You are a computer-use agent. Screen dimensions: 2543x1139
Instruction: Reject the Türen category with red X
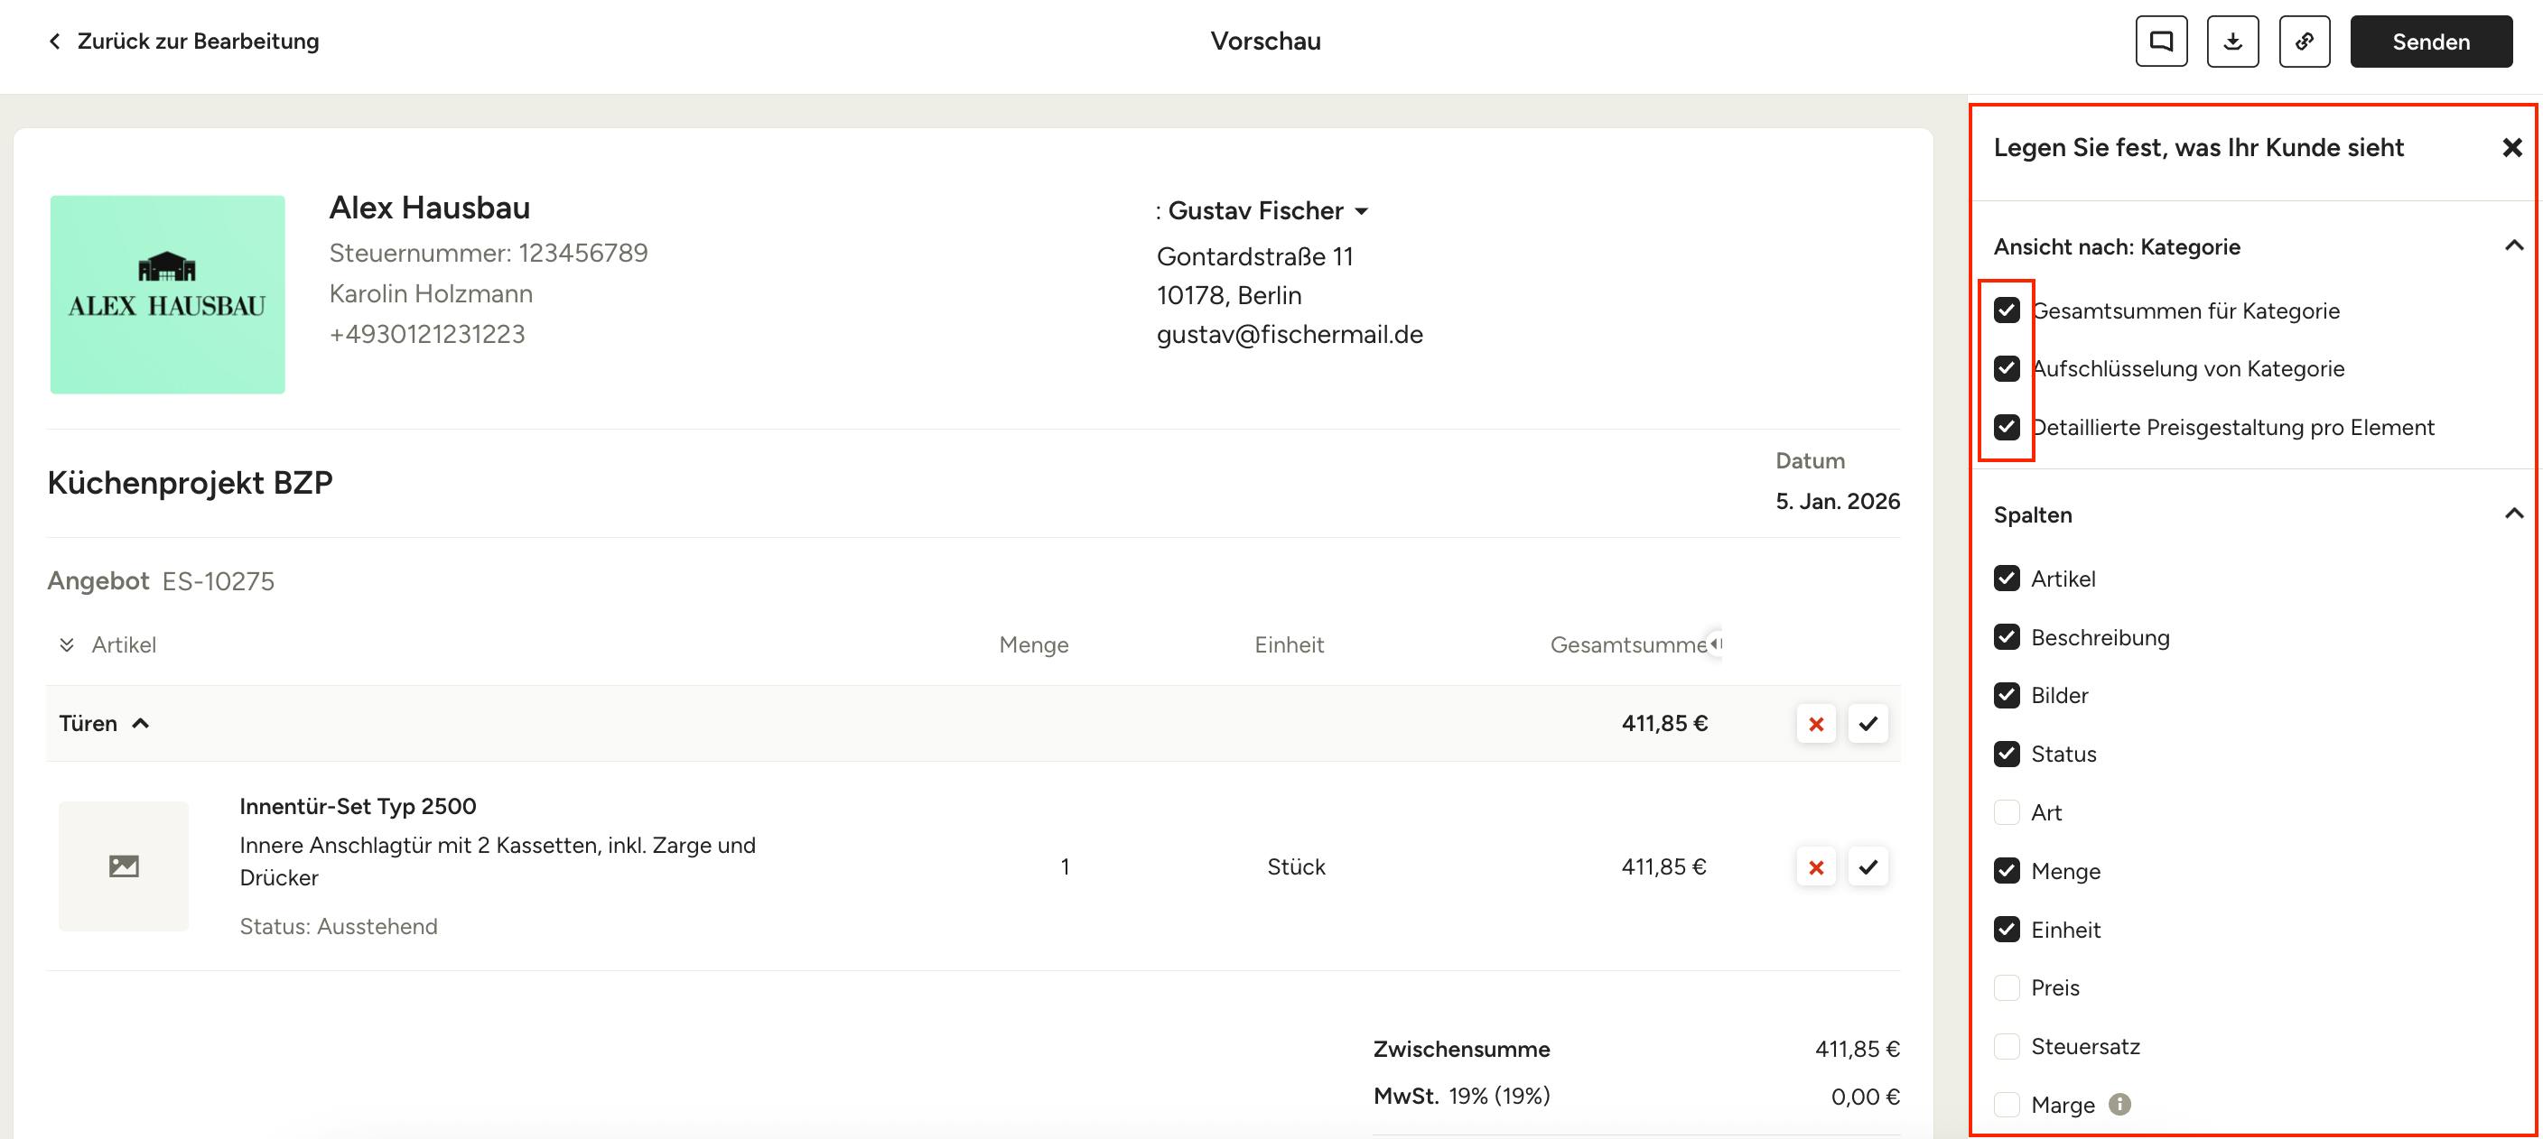pos(1815,724)
